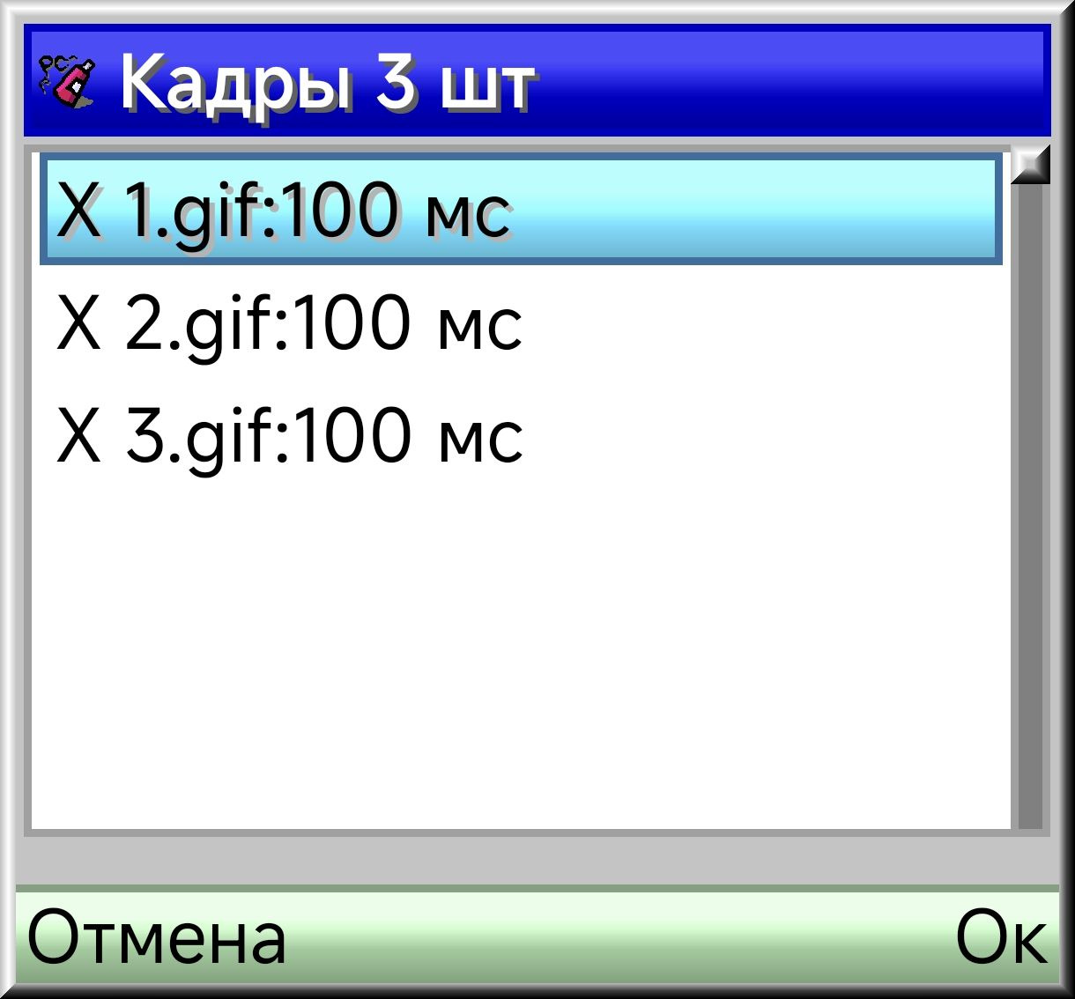Screen dimensions: 1075x999
Task: Toggle the X mark beside 3.gif
Action: click(78, 436)
